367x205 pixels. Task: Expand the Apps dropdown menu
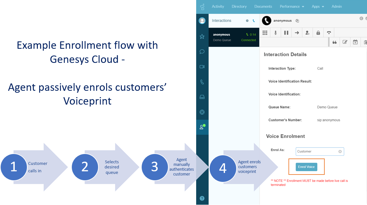pyautogui.click(x=318, y=6)
